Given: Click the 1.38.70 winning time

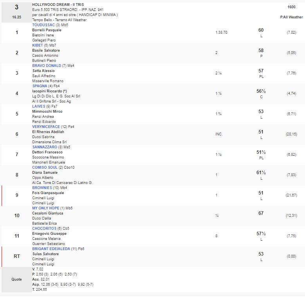Looking at the screenshot, I should 221,32.
